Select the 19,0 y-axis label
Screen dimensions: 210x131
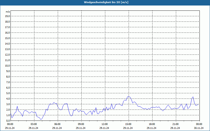coord(8,16)
